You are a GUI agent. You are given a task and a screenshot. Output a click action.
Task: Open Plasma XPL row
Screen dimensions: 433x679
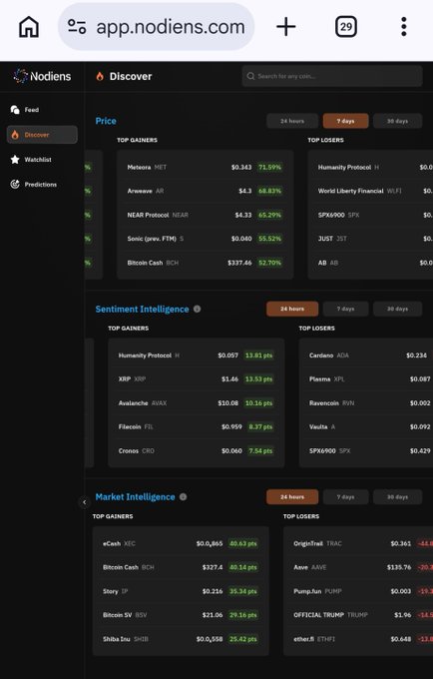368,378
